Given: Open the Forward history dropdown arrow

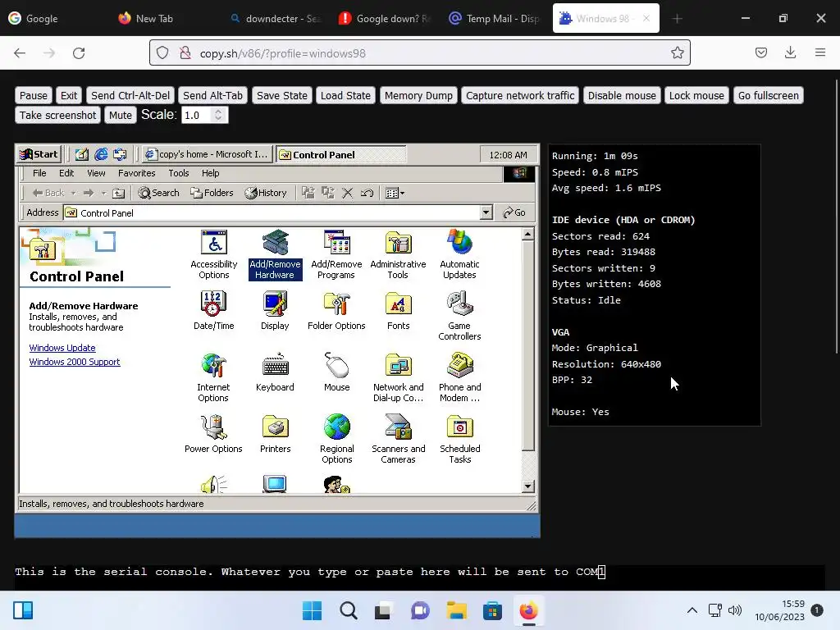Looking at the screenshot, I should (104, 193).
